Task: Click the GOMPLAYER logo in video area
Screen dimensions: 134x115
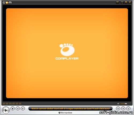Action: [67, 52]
